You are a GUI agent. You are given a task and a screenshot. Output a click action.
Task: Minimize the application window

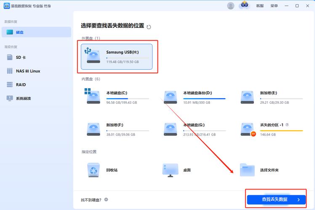[x=286, y=6]
